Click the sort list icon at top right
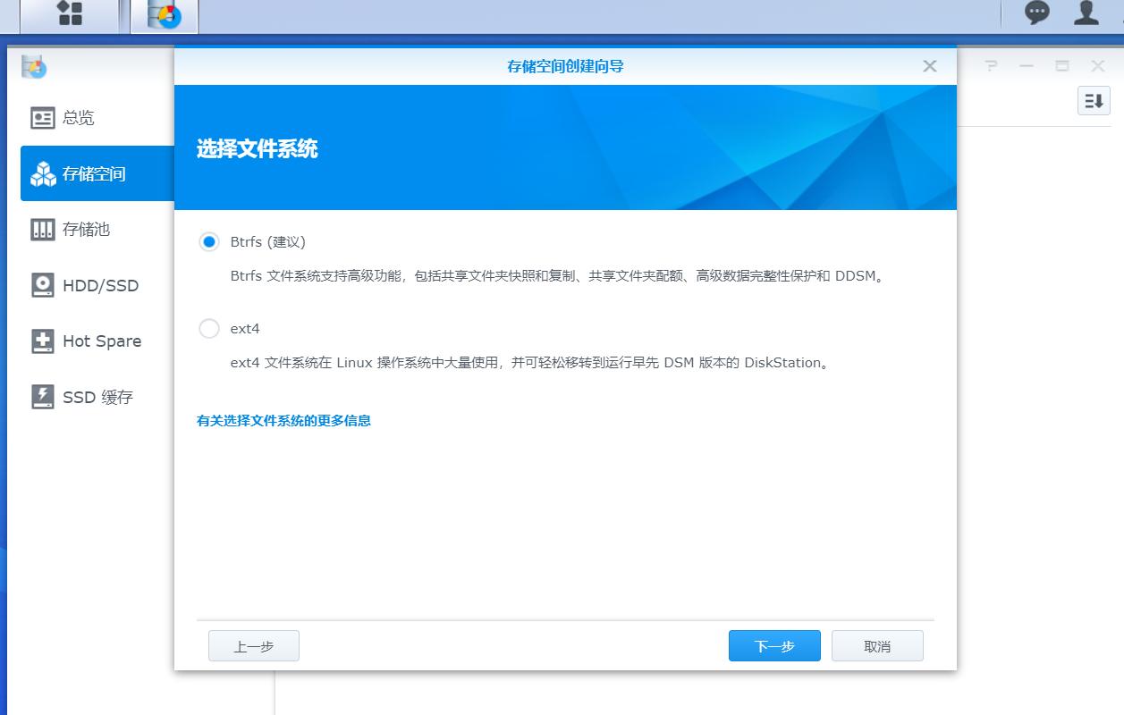1124x715 pixels. (x=1092, y=102)
